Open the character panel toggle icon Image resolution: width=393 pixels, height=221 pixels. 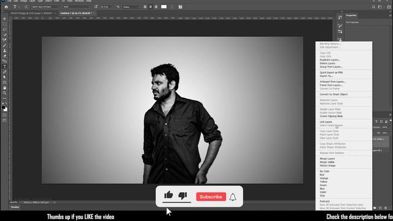point(180,7)
